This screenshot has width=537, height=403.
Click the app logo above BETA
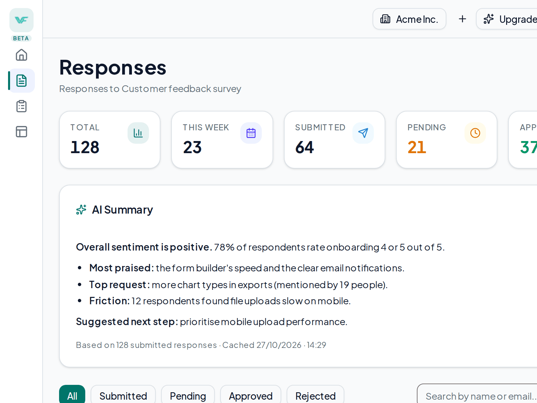pyautogui.click(x=21, y=20)
